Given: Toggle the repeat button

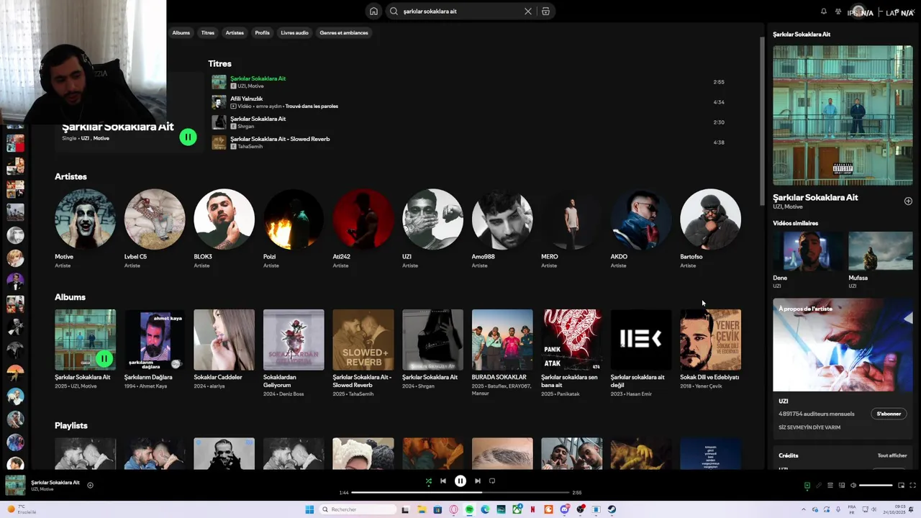Looking at the screenshot, I should (492, 481).
